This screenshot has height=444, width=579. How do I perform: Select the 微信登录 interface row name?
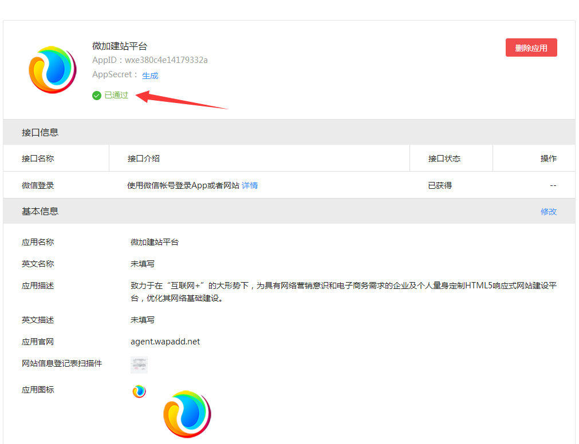point(38,185)
